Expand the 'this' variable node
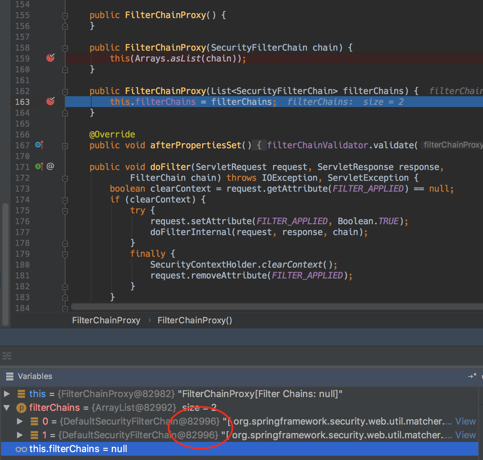This screenshot has height=460, width=483. point(7,394)
